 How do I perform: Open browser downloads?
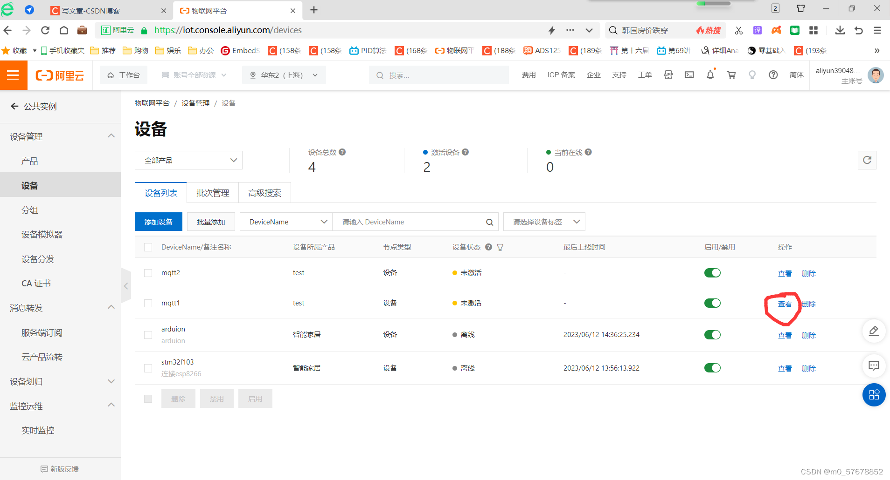click(840, 30)
